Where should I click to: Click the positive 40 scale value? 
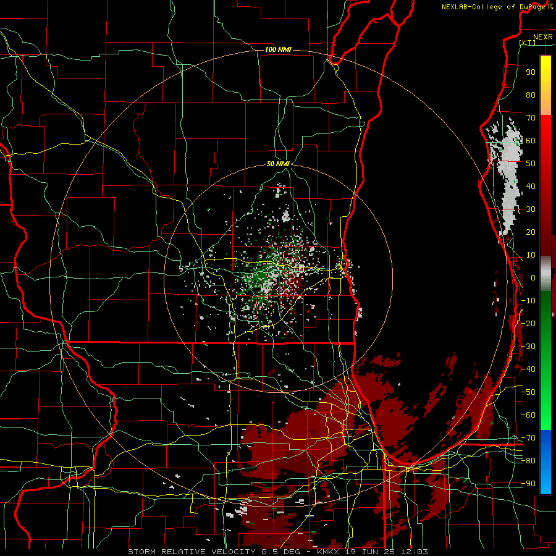pos(531,187)
